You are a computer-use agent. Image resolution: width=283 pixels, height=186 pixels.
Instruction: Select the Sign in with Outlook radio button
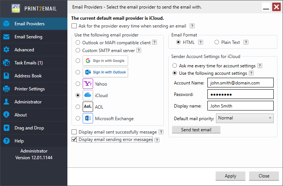(78, 72)
